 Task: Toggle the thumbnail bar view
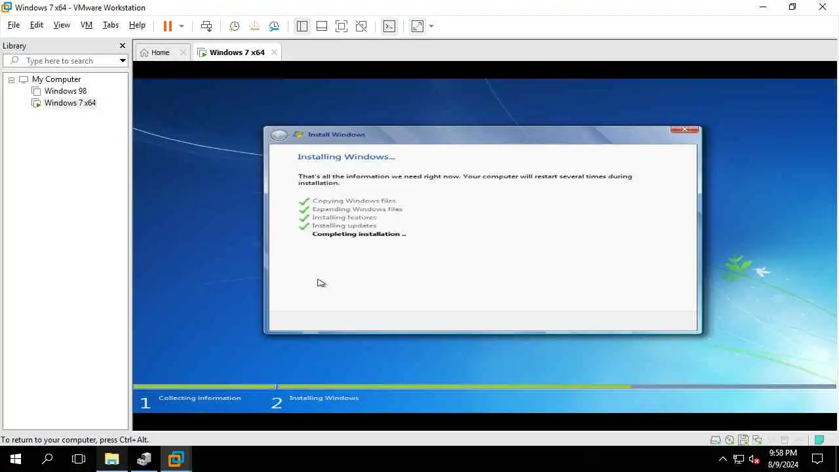tap(322, 26)
